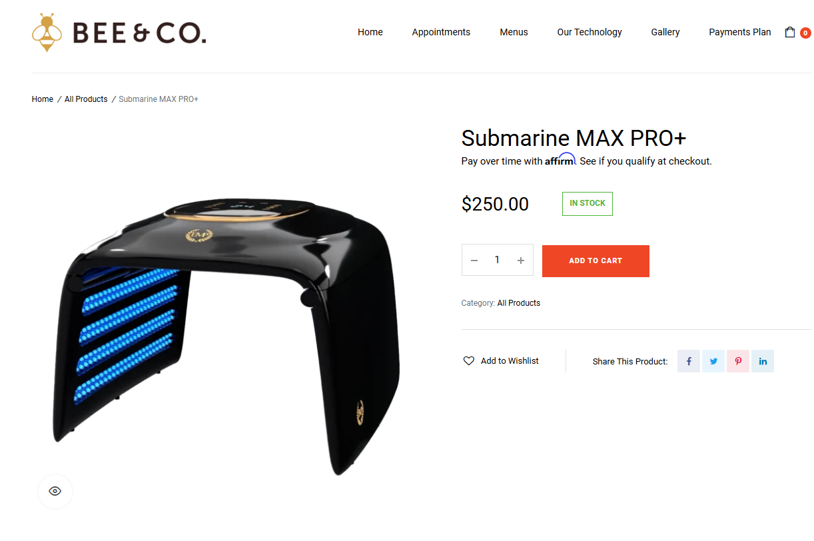This screenshot has width=814, height=541.
Task: Share product on Pinterest
Action: click(738, 361)
